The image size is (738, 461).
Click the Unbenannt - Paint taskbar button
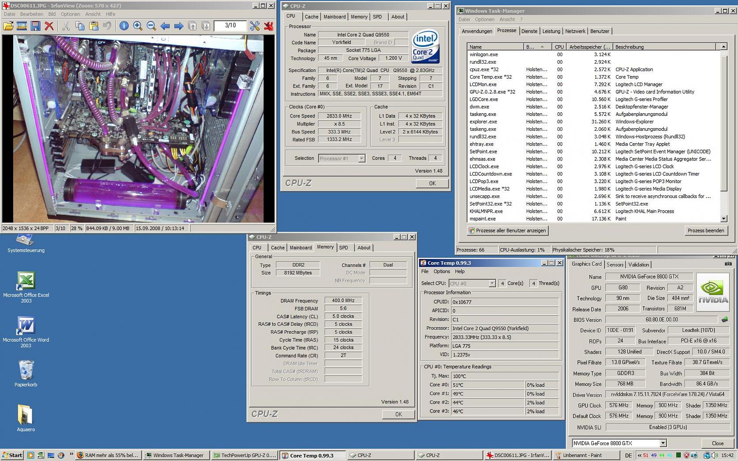pos(585,455)
